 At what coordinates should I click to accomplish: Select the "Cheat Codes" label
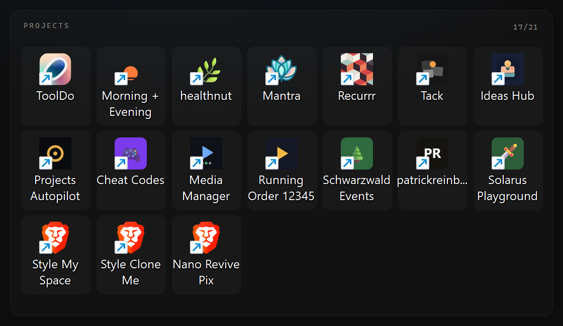[x=131, y=180]
